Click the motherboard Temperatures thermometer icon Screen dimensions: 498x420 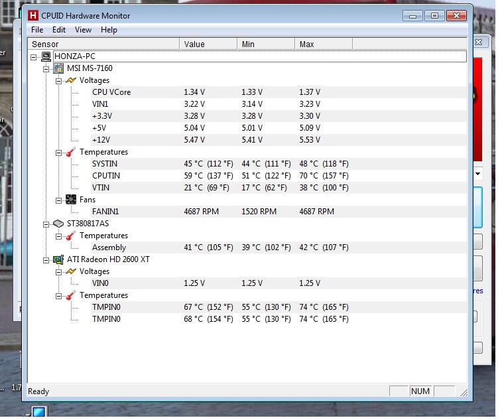(x=71, y=152)
